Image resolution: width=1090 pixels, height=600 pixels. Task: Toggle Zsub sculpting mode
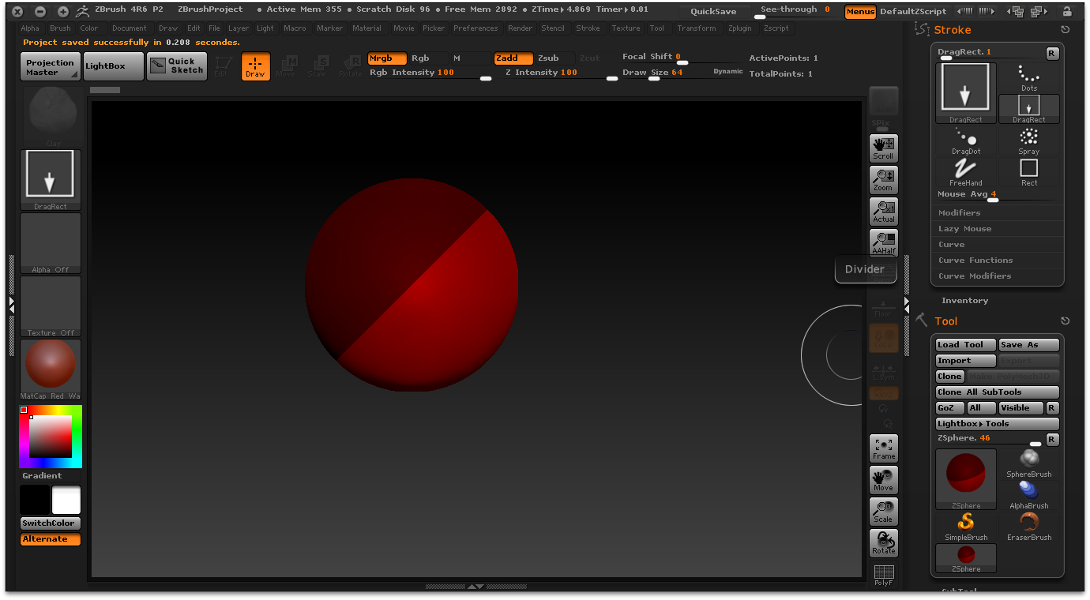pos(554,58)
